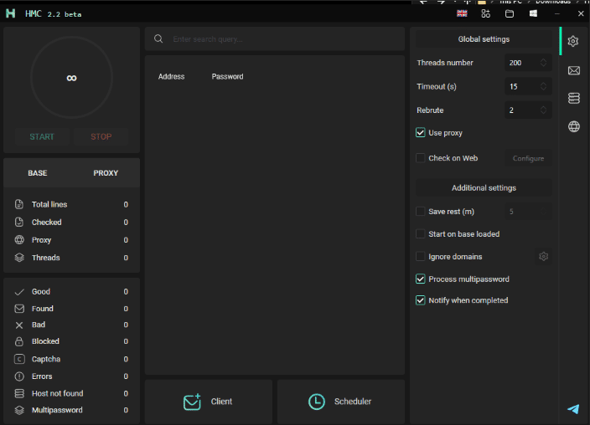Click the search query input field

click(x=277, y=39)
